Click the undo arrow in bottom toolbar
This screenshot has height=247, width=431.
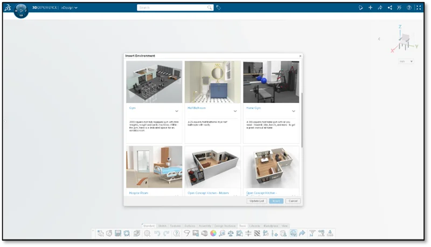click(x=157, y=234)
